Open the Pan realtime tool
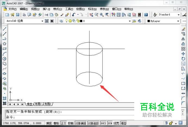This screenshot has width=188, height=127. click(91, 15)
